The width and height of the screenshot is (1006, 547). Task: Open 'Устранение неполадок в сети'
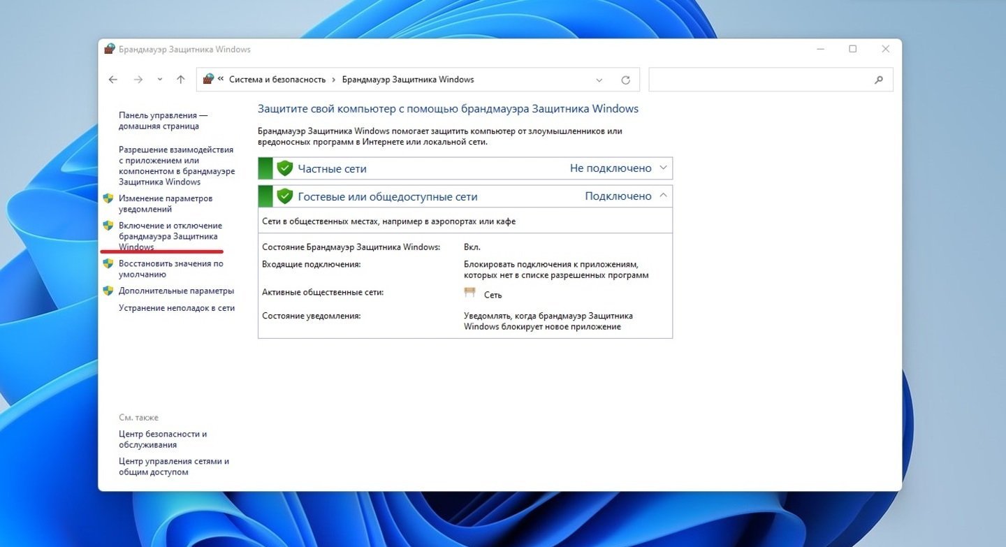click(177, 308)
